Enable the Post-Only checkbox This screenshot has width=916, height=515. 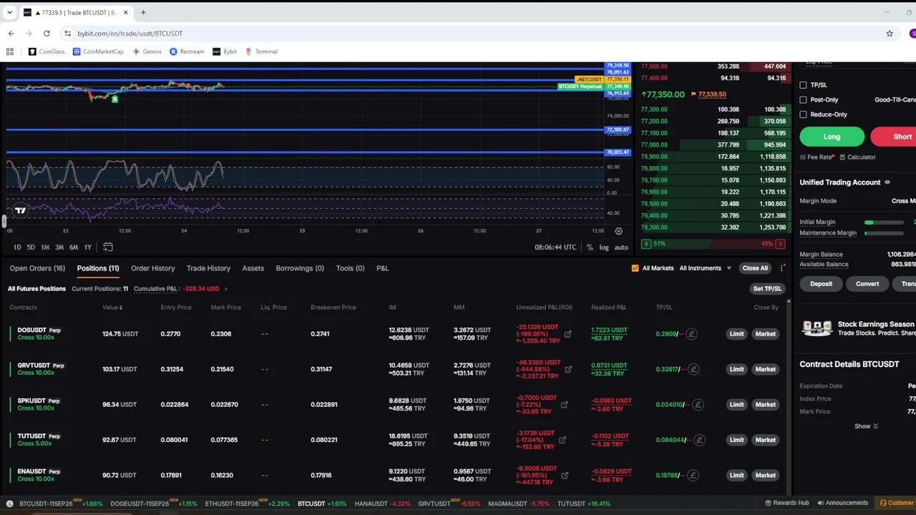point(803,100)
